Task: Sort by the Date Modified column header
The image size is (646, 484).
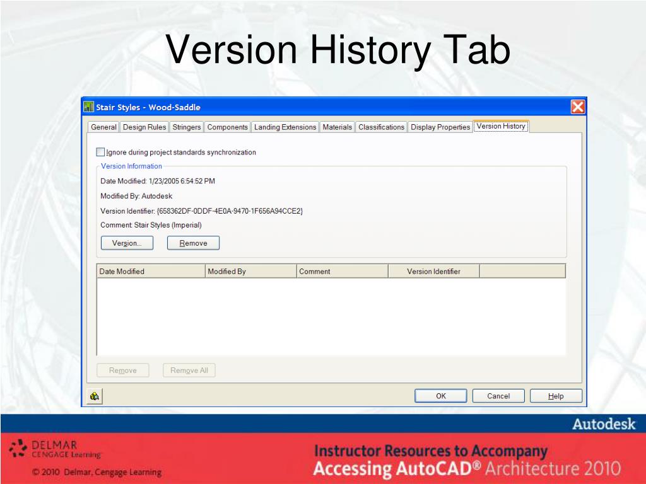Action: tap(151, 271)
